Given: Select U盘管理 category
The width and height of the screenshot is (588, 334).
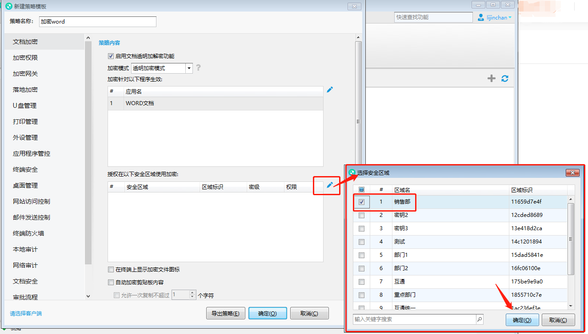Looking at the screenshot, I should pos(44,106).
